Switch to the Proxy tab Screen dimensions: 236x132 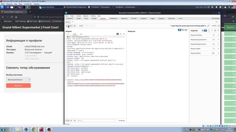pos(86,18)
